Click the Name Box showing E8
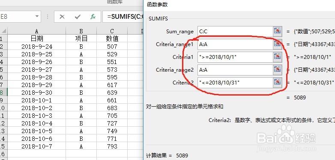 pos(17,16)
